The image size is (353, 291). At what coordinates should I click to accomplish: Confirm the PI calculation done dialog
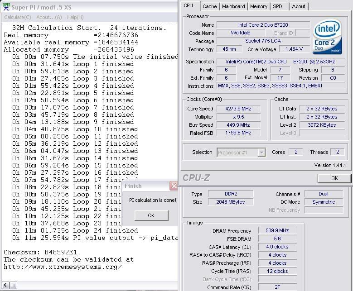tap(151, 215)
